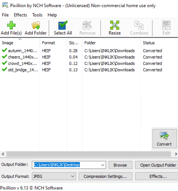Click the horizontal scrollbar left arrow
This screenshot has height=191, width=178.
point(3,154)
